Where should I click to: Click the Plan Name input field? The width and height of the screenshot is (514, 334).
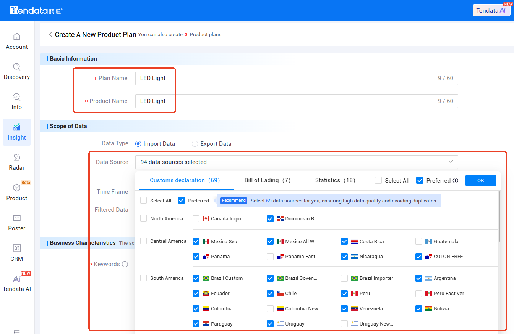[297, 78]
